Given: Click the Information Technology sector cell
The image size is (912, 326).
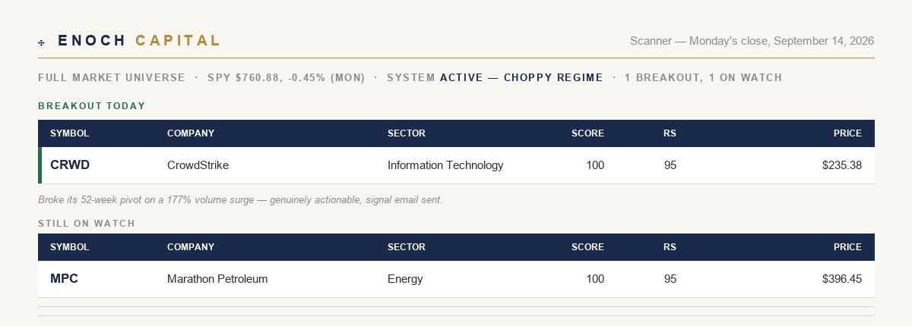Looking at the screenshot, I should tap(445, 165).
